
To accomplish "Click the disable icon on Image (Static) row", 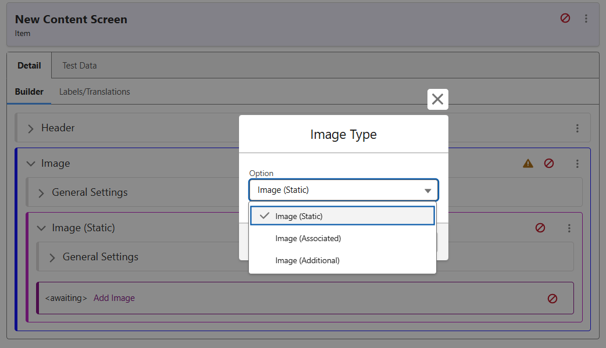I will pyautogui.click(x=540, y=228).
